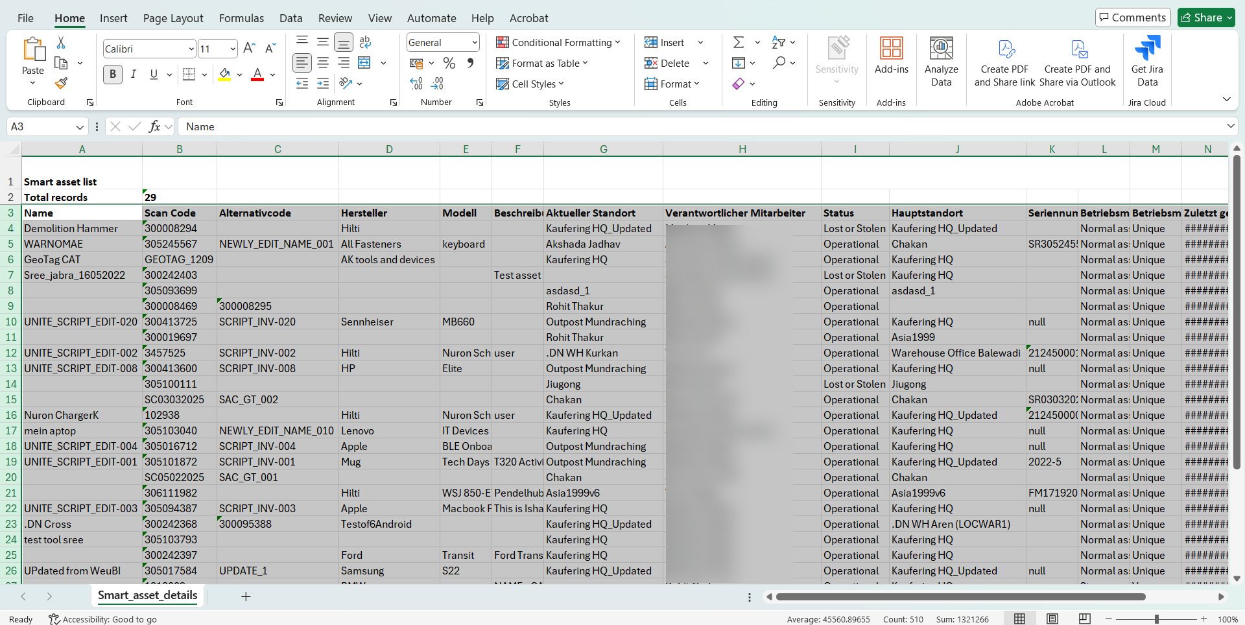Open the General number format dropdown

[475, 43]
